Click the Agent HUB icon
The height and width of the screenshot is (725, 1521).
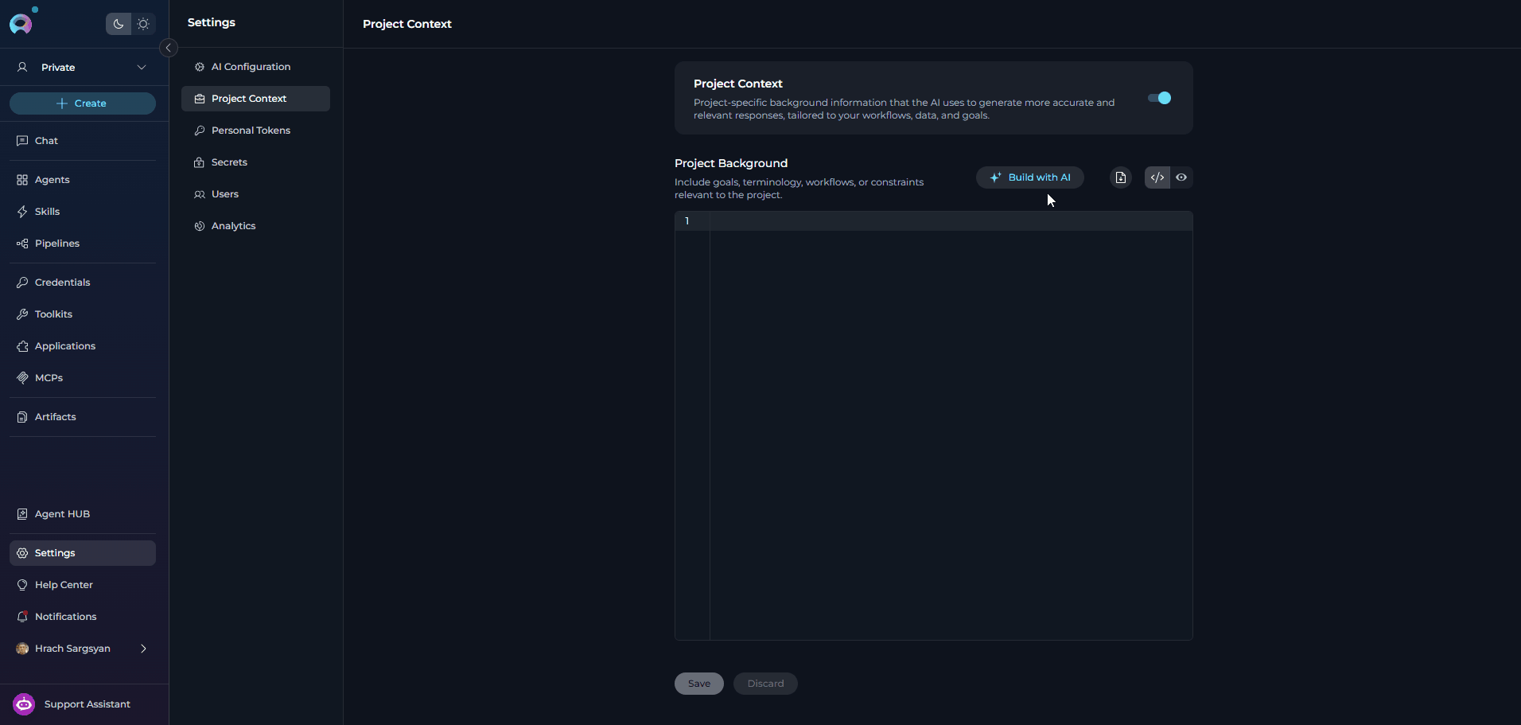(x=22, y=514)
